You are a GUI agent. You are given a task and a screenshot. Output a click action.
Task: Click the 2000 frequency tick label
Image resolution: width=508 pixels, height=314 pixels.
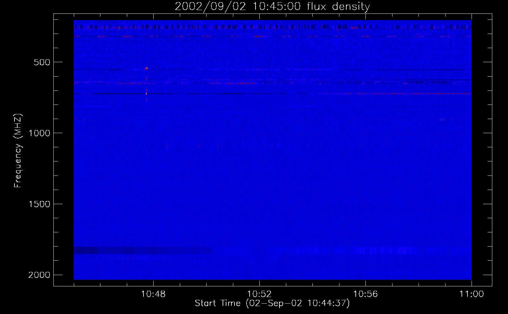pos(39,275)
